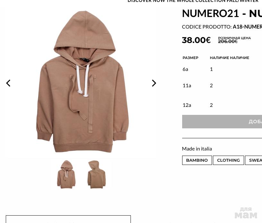Show previous product image with left arrow
Viewport: 262px width, 223px height.
[8, 83]
